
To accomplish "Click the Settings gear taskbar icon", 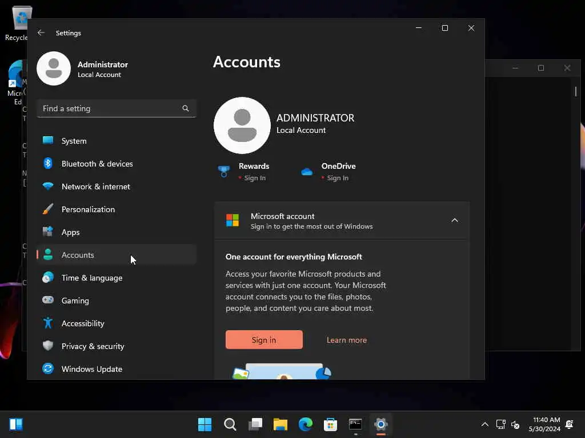I will coord(381,424).
